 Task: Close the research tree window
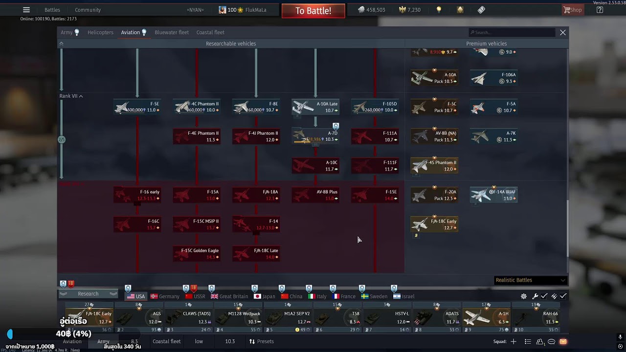pyautogui.click(x=563, y=32)
